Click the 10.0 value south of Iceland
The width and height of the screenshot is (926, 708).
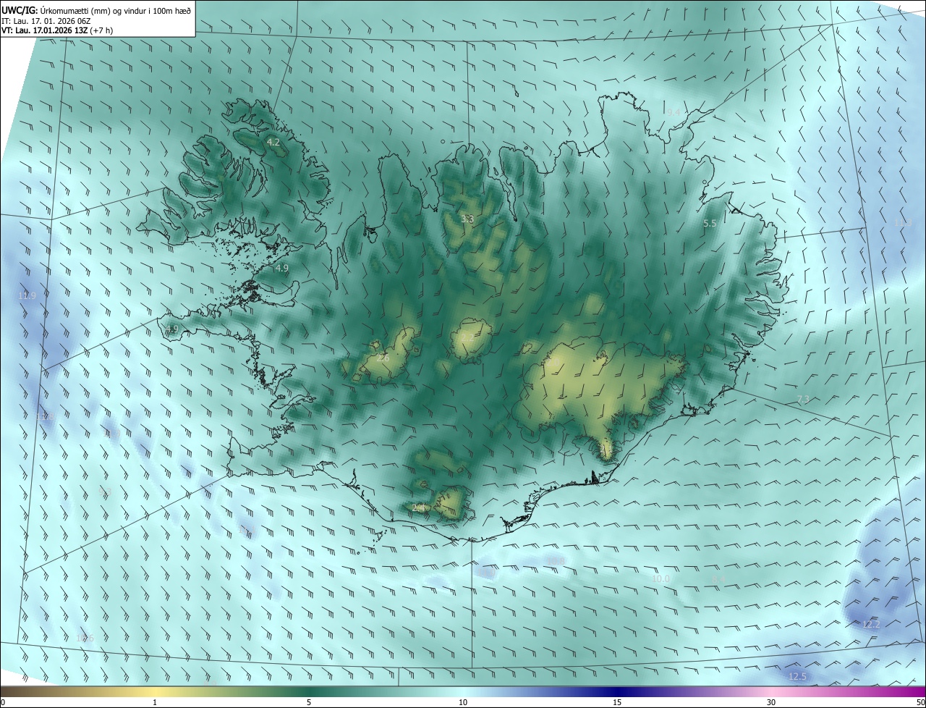click(660, 578)
